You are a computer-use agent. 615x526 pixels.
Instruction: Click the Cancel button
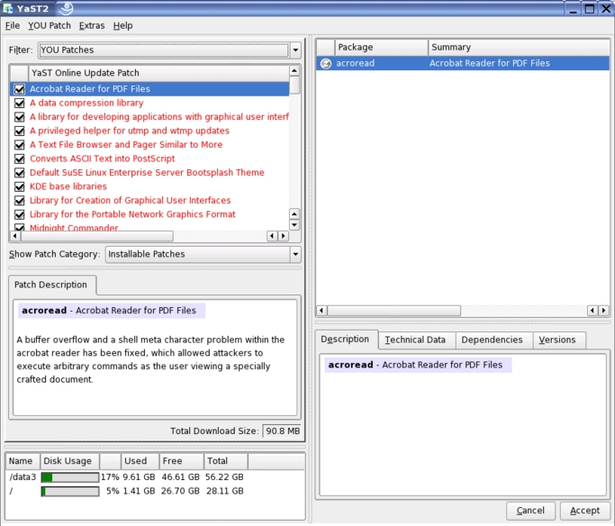coord(530,511)
